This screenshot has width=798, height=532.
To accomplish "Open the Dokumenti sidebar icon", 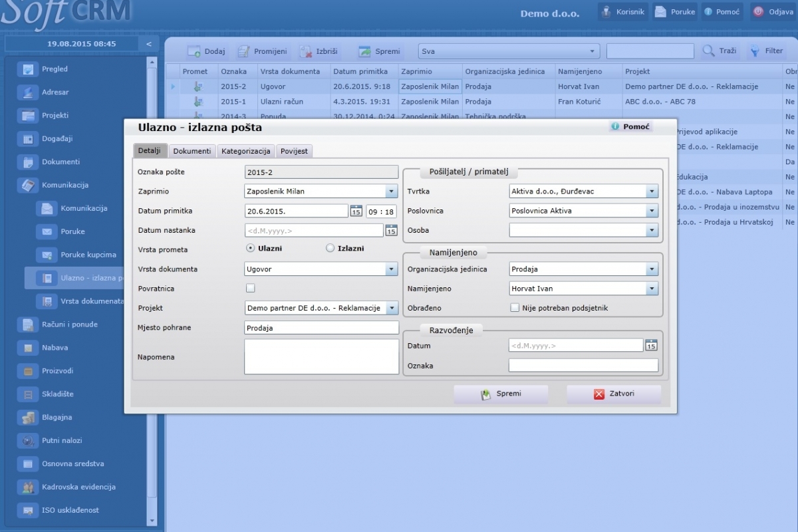I will [x=28, y=162].
